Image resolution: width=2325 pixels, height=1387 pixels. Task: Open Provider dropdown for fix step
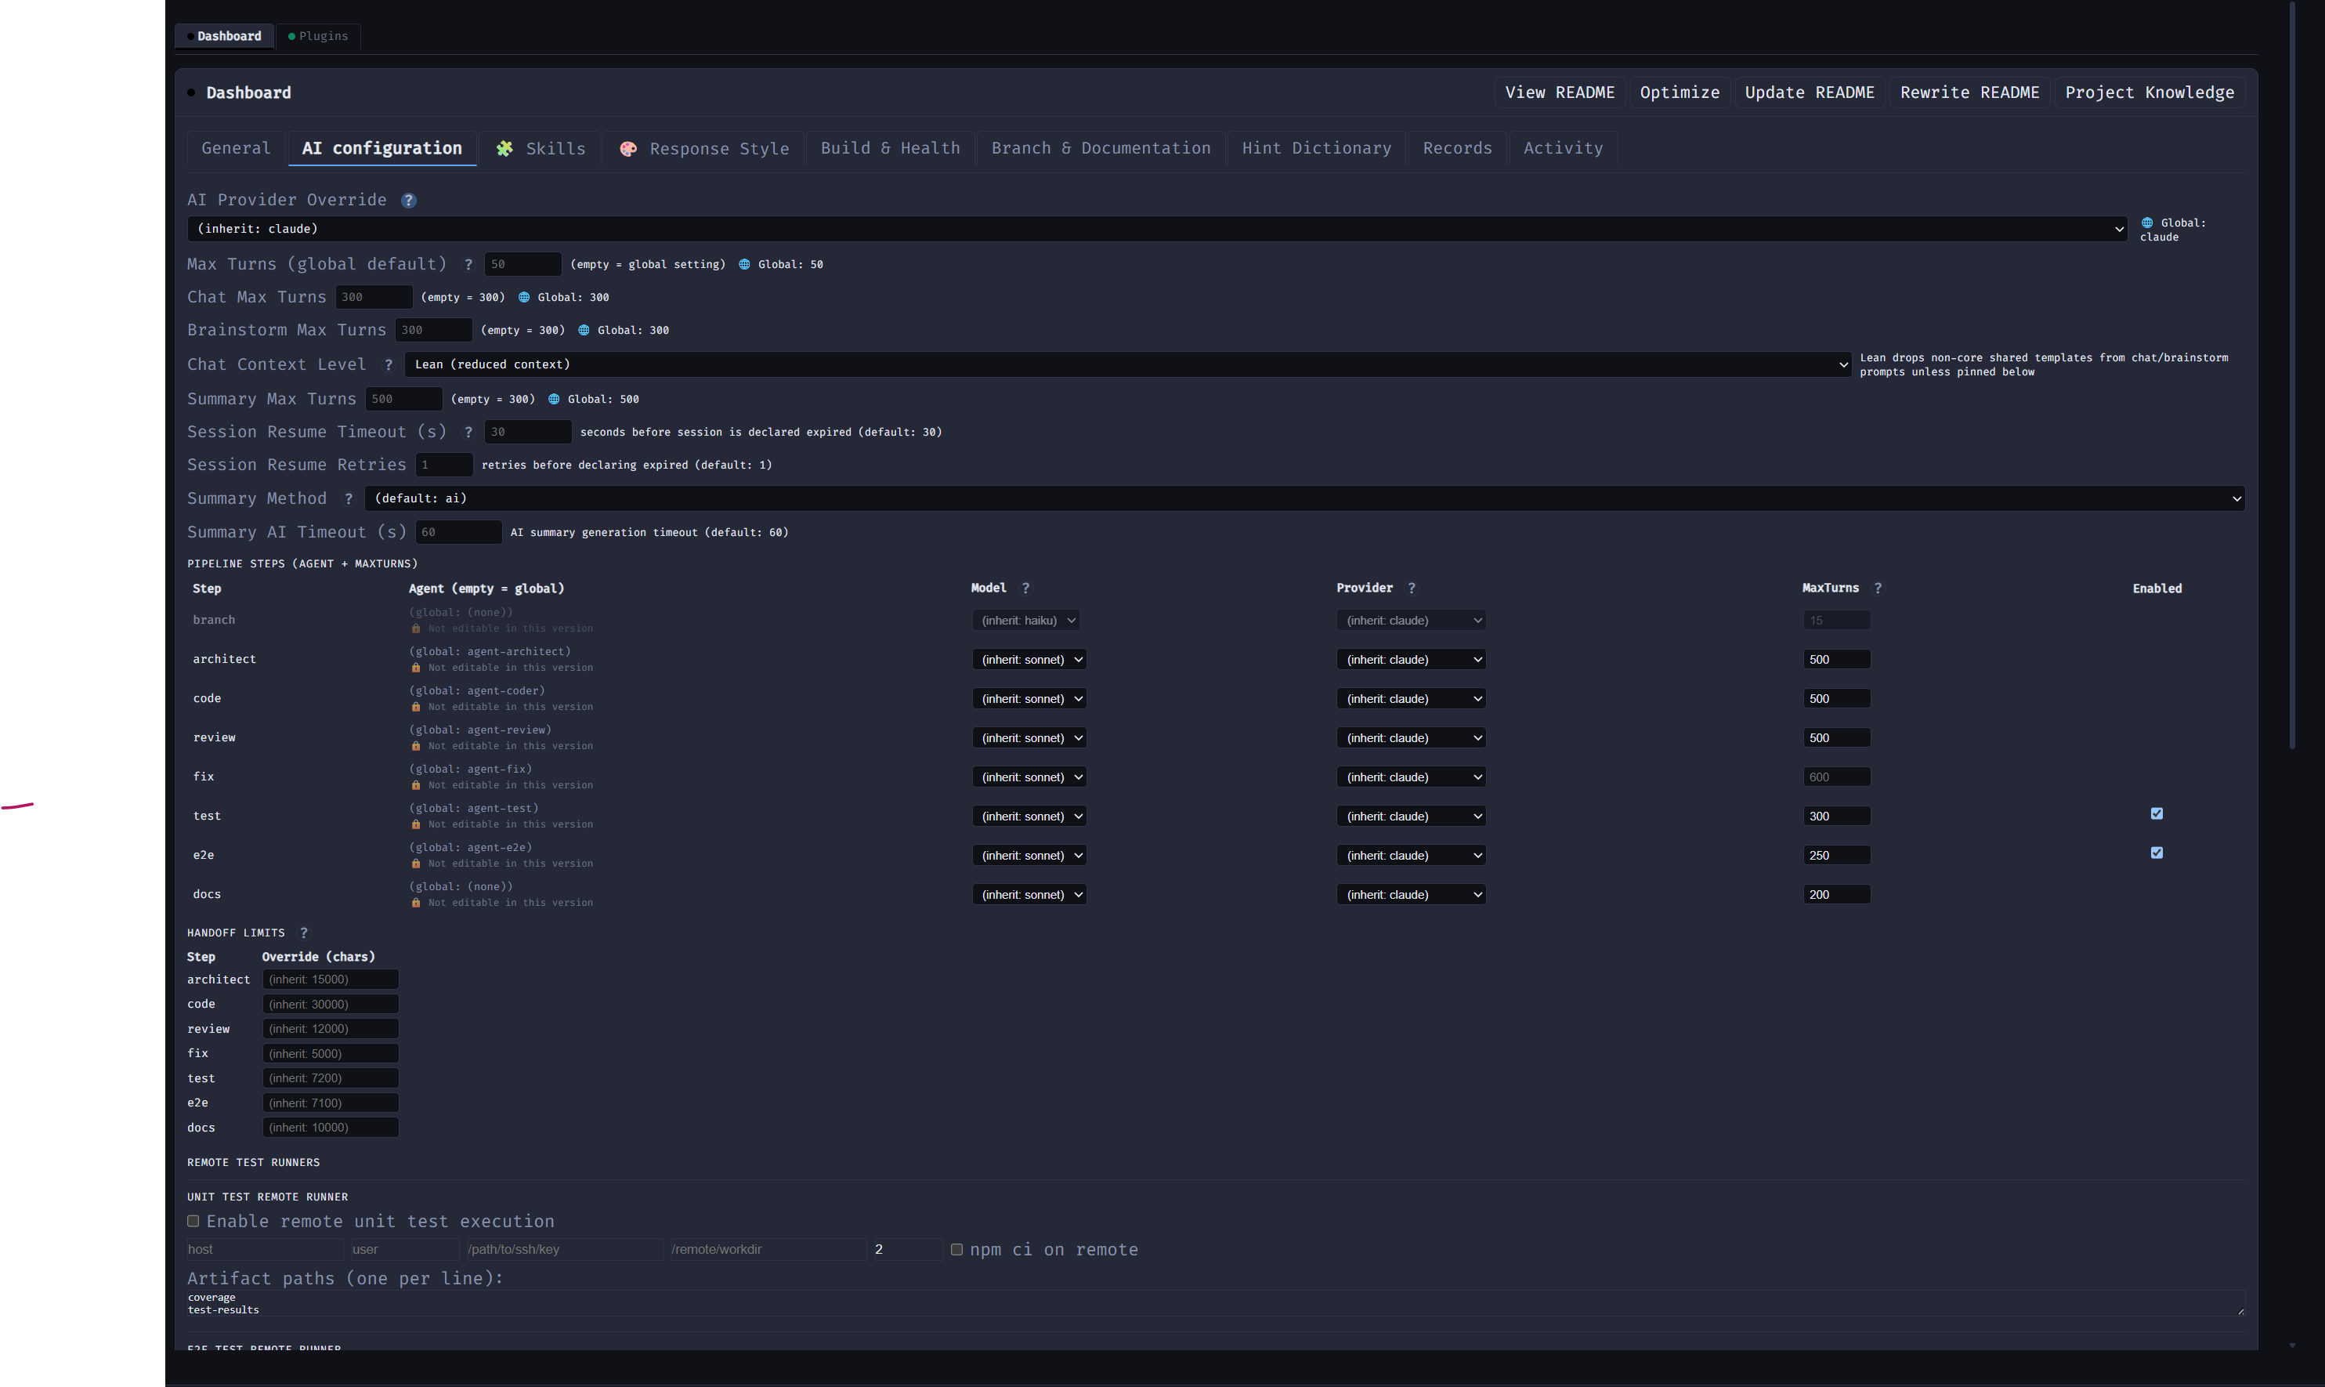(1411, 777)
